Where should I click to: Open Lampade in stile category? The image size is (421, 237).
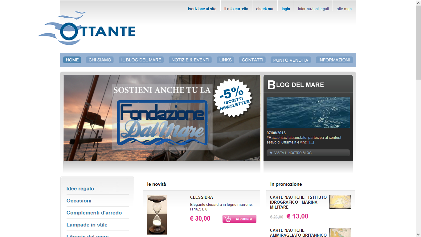click(x=87, y=225)
